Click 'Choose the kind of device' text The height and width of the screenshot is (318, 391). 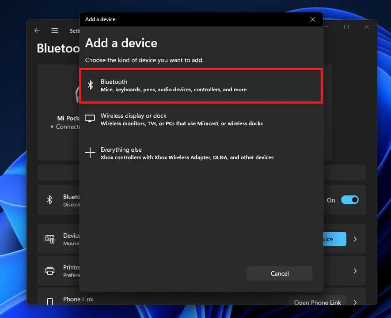tap(144, 60)
